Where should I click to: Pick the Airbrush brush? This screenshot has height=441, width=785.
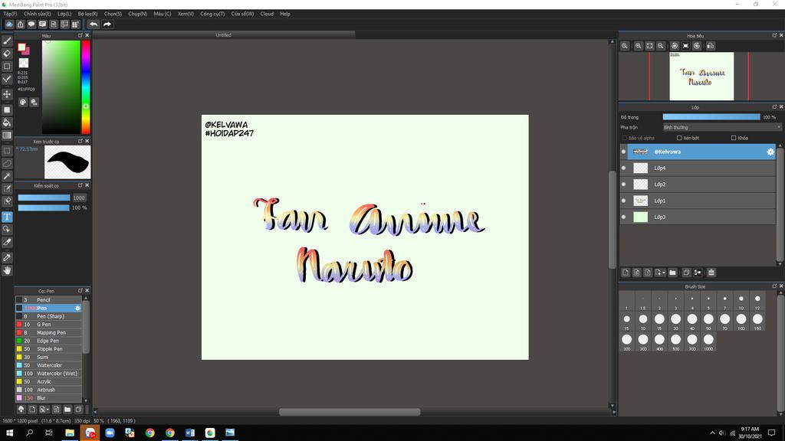pos(48,390)
